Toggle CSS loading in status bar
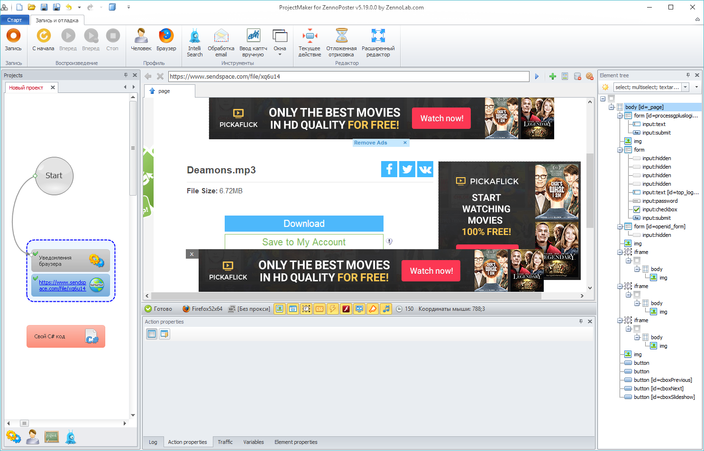The height and width of the screenshot is (451, 704). [x=320, y=309]
